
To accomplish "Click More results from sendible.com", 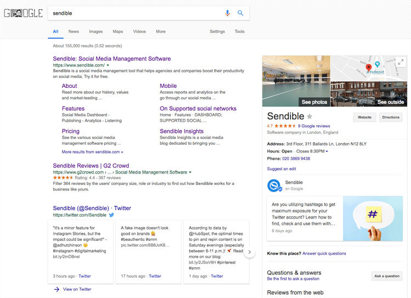I will pos(92,152).
